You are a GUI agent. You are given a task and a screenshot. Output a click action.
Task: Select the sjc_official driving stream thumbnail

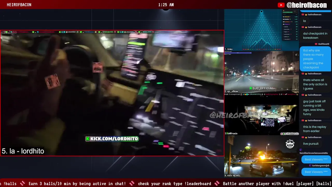[261, 72]
